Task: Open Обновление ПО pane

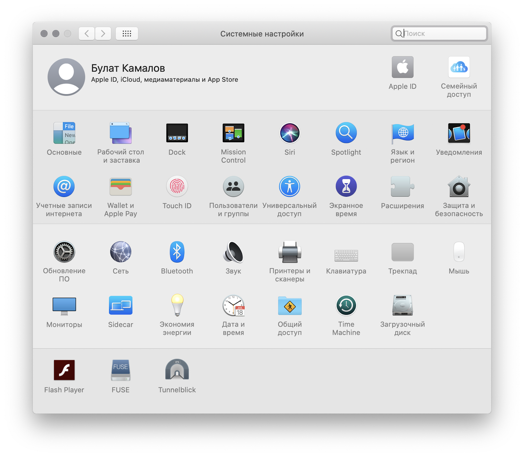Action: click(x=64, y=252)
